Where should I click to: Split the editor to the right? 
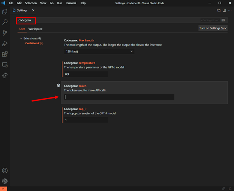pos(224,10)
